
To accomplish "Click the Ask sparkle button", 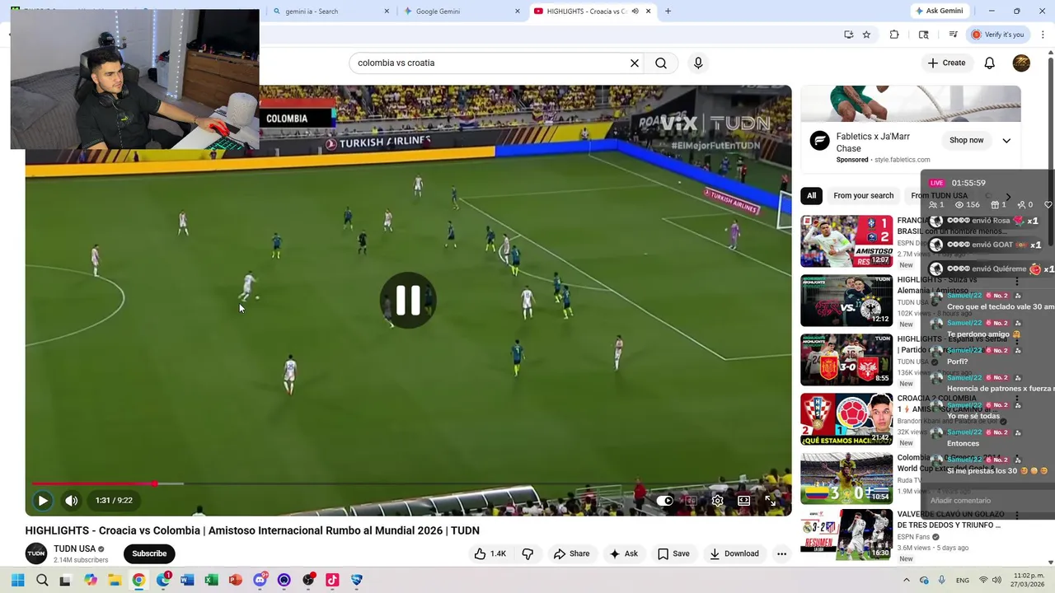I will click(624, 553).
